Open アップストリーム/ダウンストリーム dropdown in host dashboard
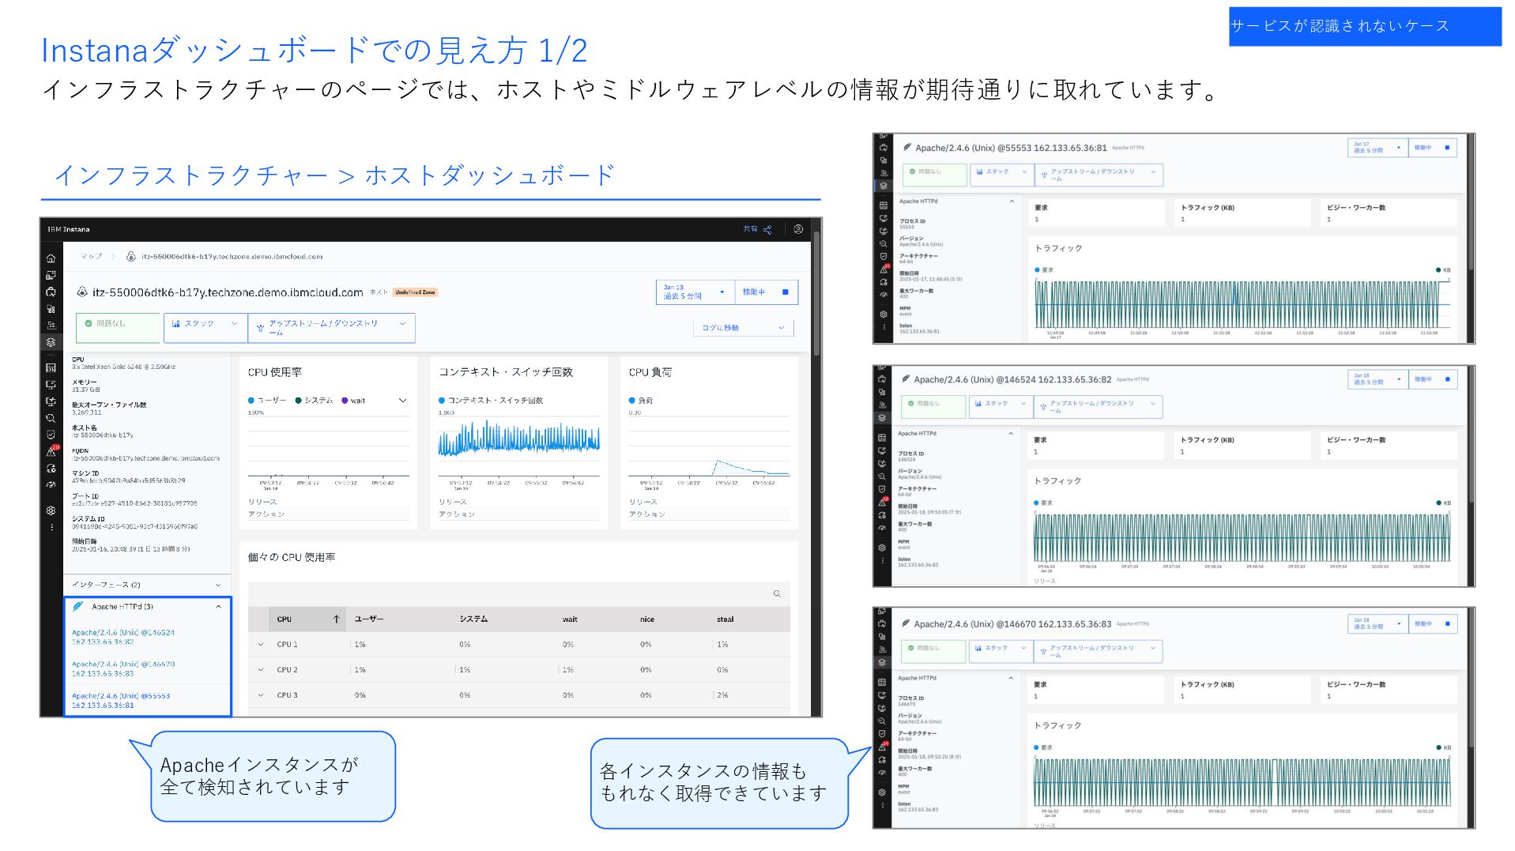Screen dimensions: 1515x851 [x=331, y=327]
